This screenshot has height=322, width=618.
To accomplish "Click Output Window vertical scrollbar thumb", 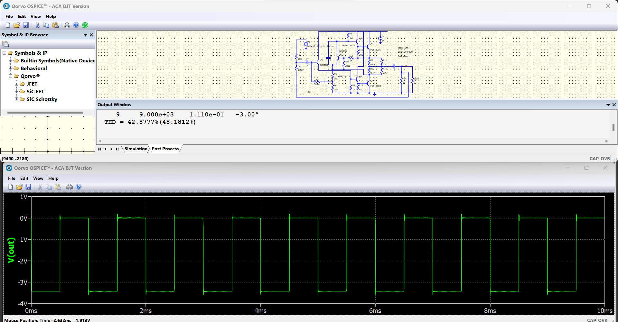I will [613, 127].
